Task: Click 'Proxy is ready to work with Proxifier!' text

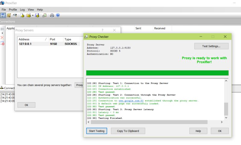Action: pos(204,60)
